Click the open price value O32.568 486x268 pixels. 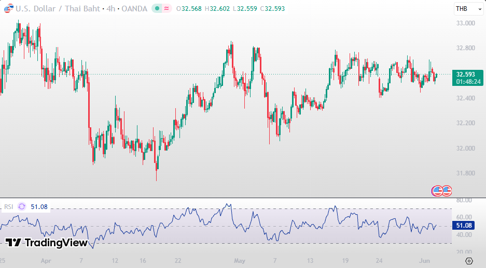pyautogui.click(x=189, y=9)
